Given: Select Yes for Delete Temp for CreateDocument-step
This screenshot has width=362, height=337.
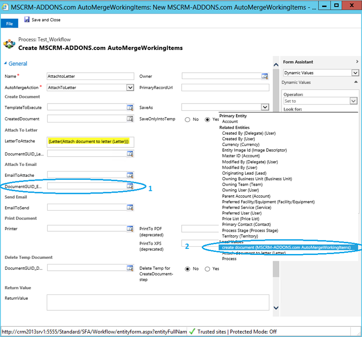Looking at the screenshot, I should pos(207,269).
